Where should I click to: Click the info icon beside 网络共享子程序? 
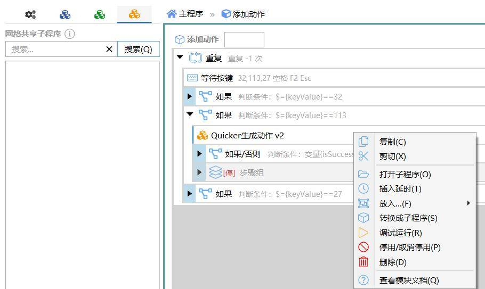(70, 34)
